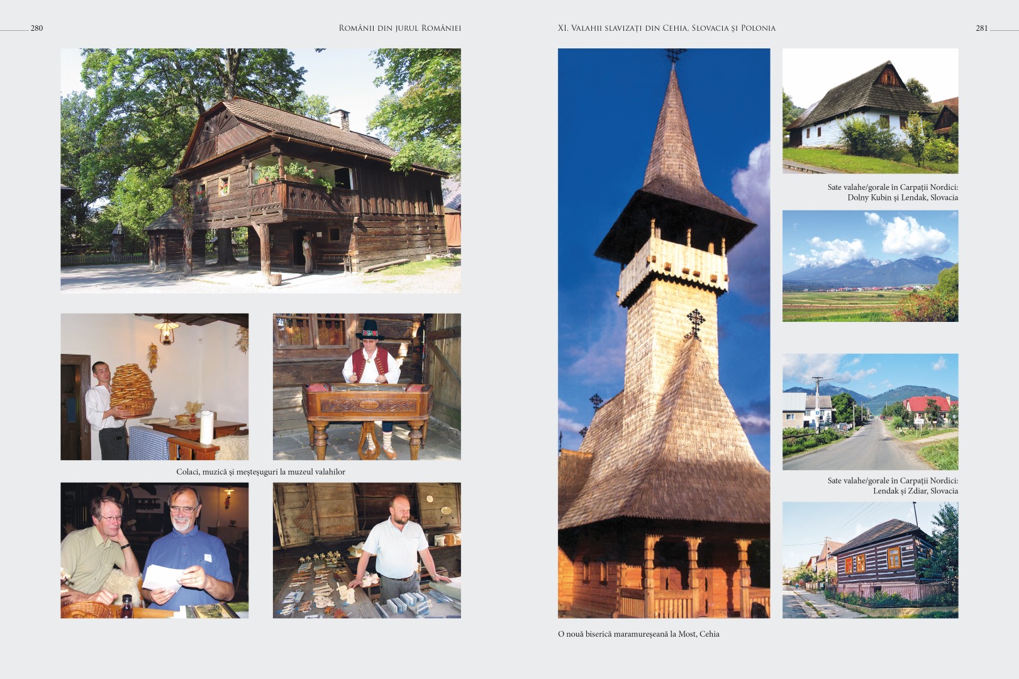This screenshot has width=1019, height=679.
Task: Open the village road photo with red roof
Action: 870,412
